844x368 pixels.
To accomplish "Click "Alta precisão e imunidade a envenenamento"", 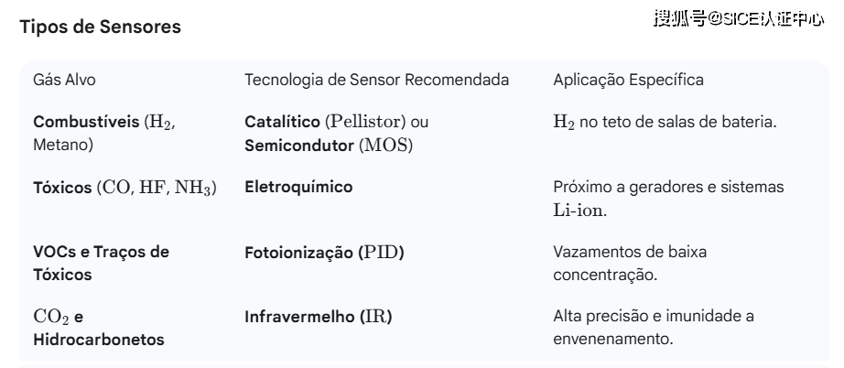I will tap(654, 328).
